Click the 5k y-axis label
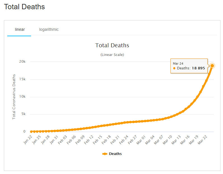Viewport: 223px width, 174px height. (23, 114)
